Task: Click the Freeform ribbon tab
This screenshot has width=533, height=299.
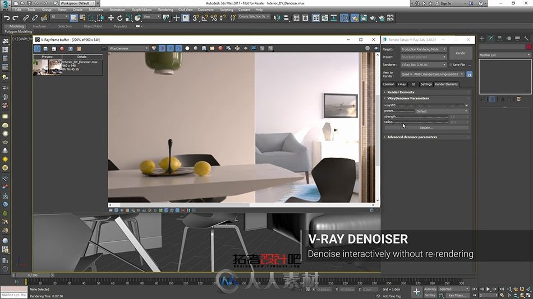Action: point(39,26)
